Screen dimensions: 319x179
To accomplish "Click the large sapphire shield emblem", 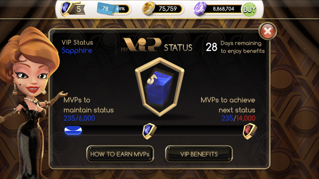I will pos(160,87).
